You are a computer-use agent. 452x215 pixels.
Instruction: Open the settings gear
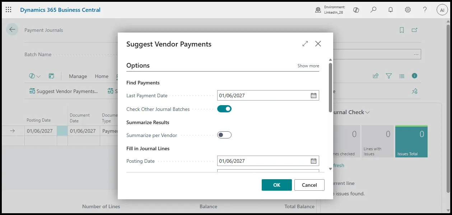click(408, 10)
